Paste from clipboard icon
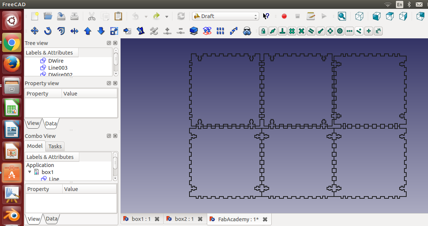 point(118,16)
